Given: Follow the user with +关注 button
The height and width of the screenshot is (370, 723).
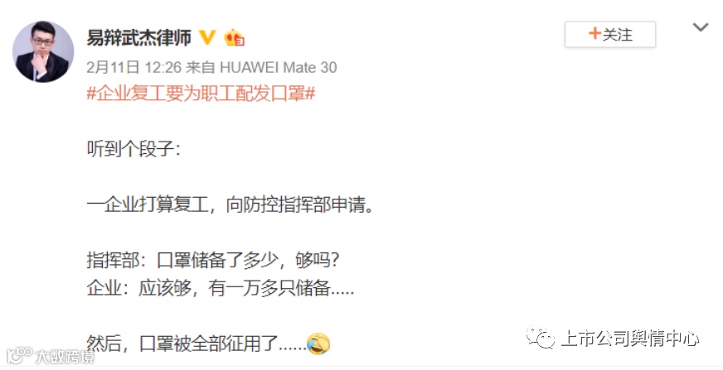Looking at the screenshot, I should click(x=610, y=35).
